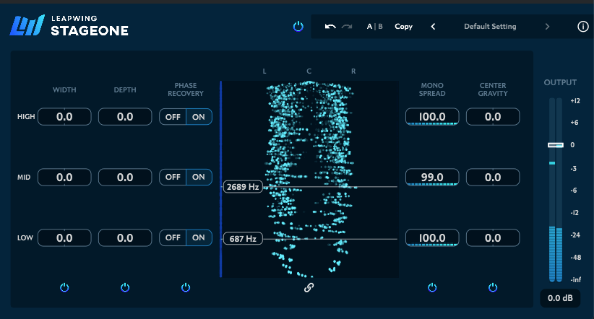Switch Low band phase recovery to OFF
594x319 pixels.
click(x=173, y=237)
